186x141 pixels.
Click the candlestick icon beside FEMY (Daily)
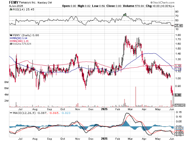[x=11, y=35]
